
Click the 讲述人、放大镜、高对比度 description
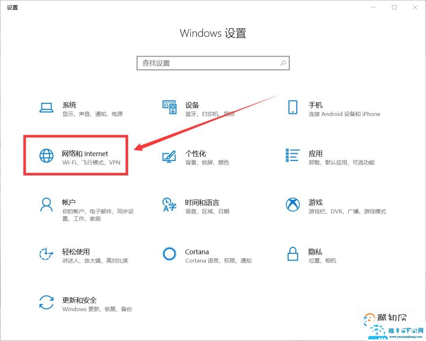point(95,261)
